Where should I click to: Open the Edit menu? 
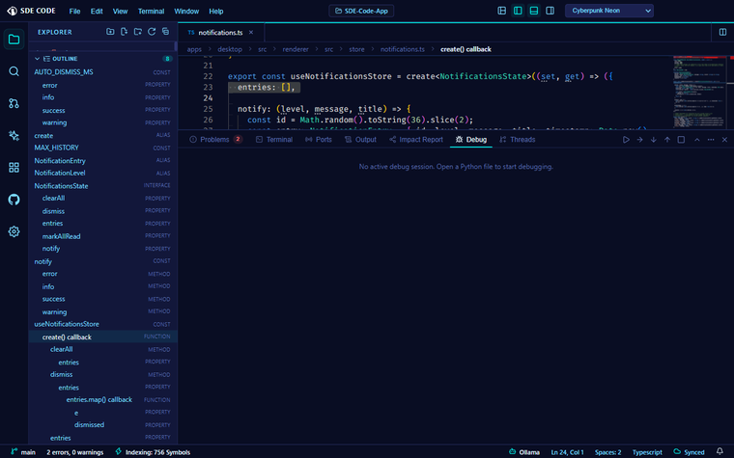click(97, 11)
